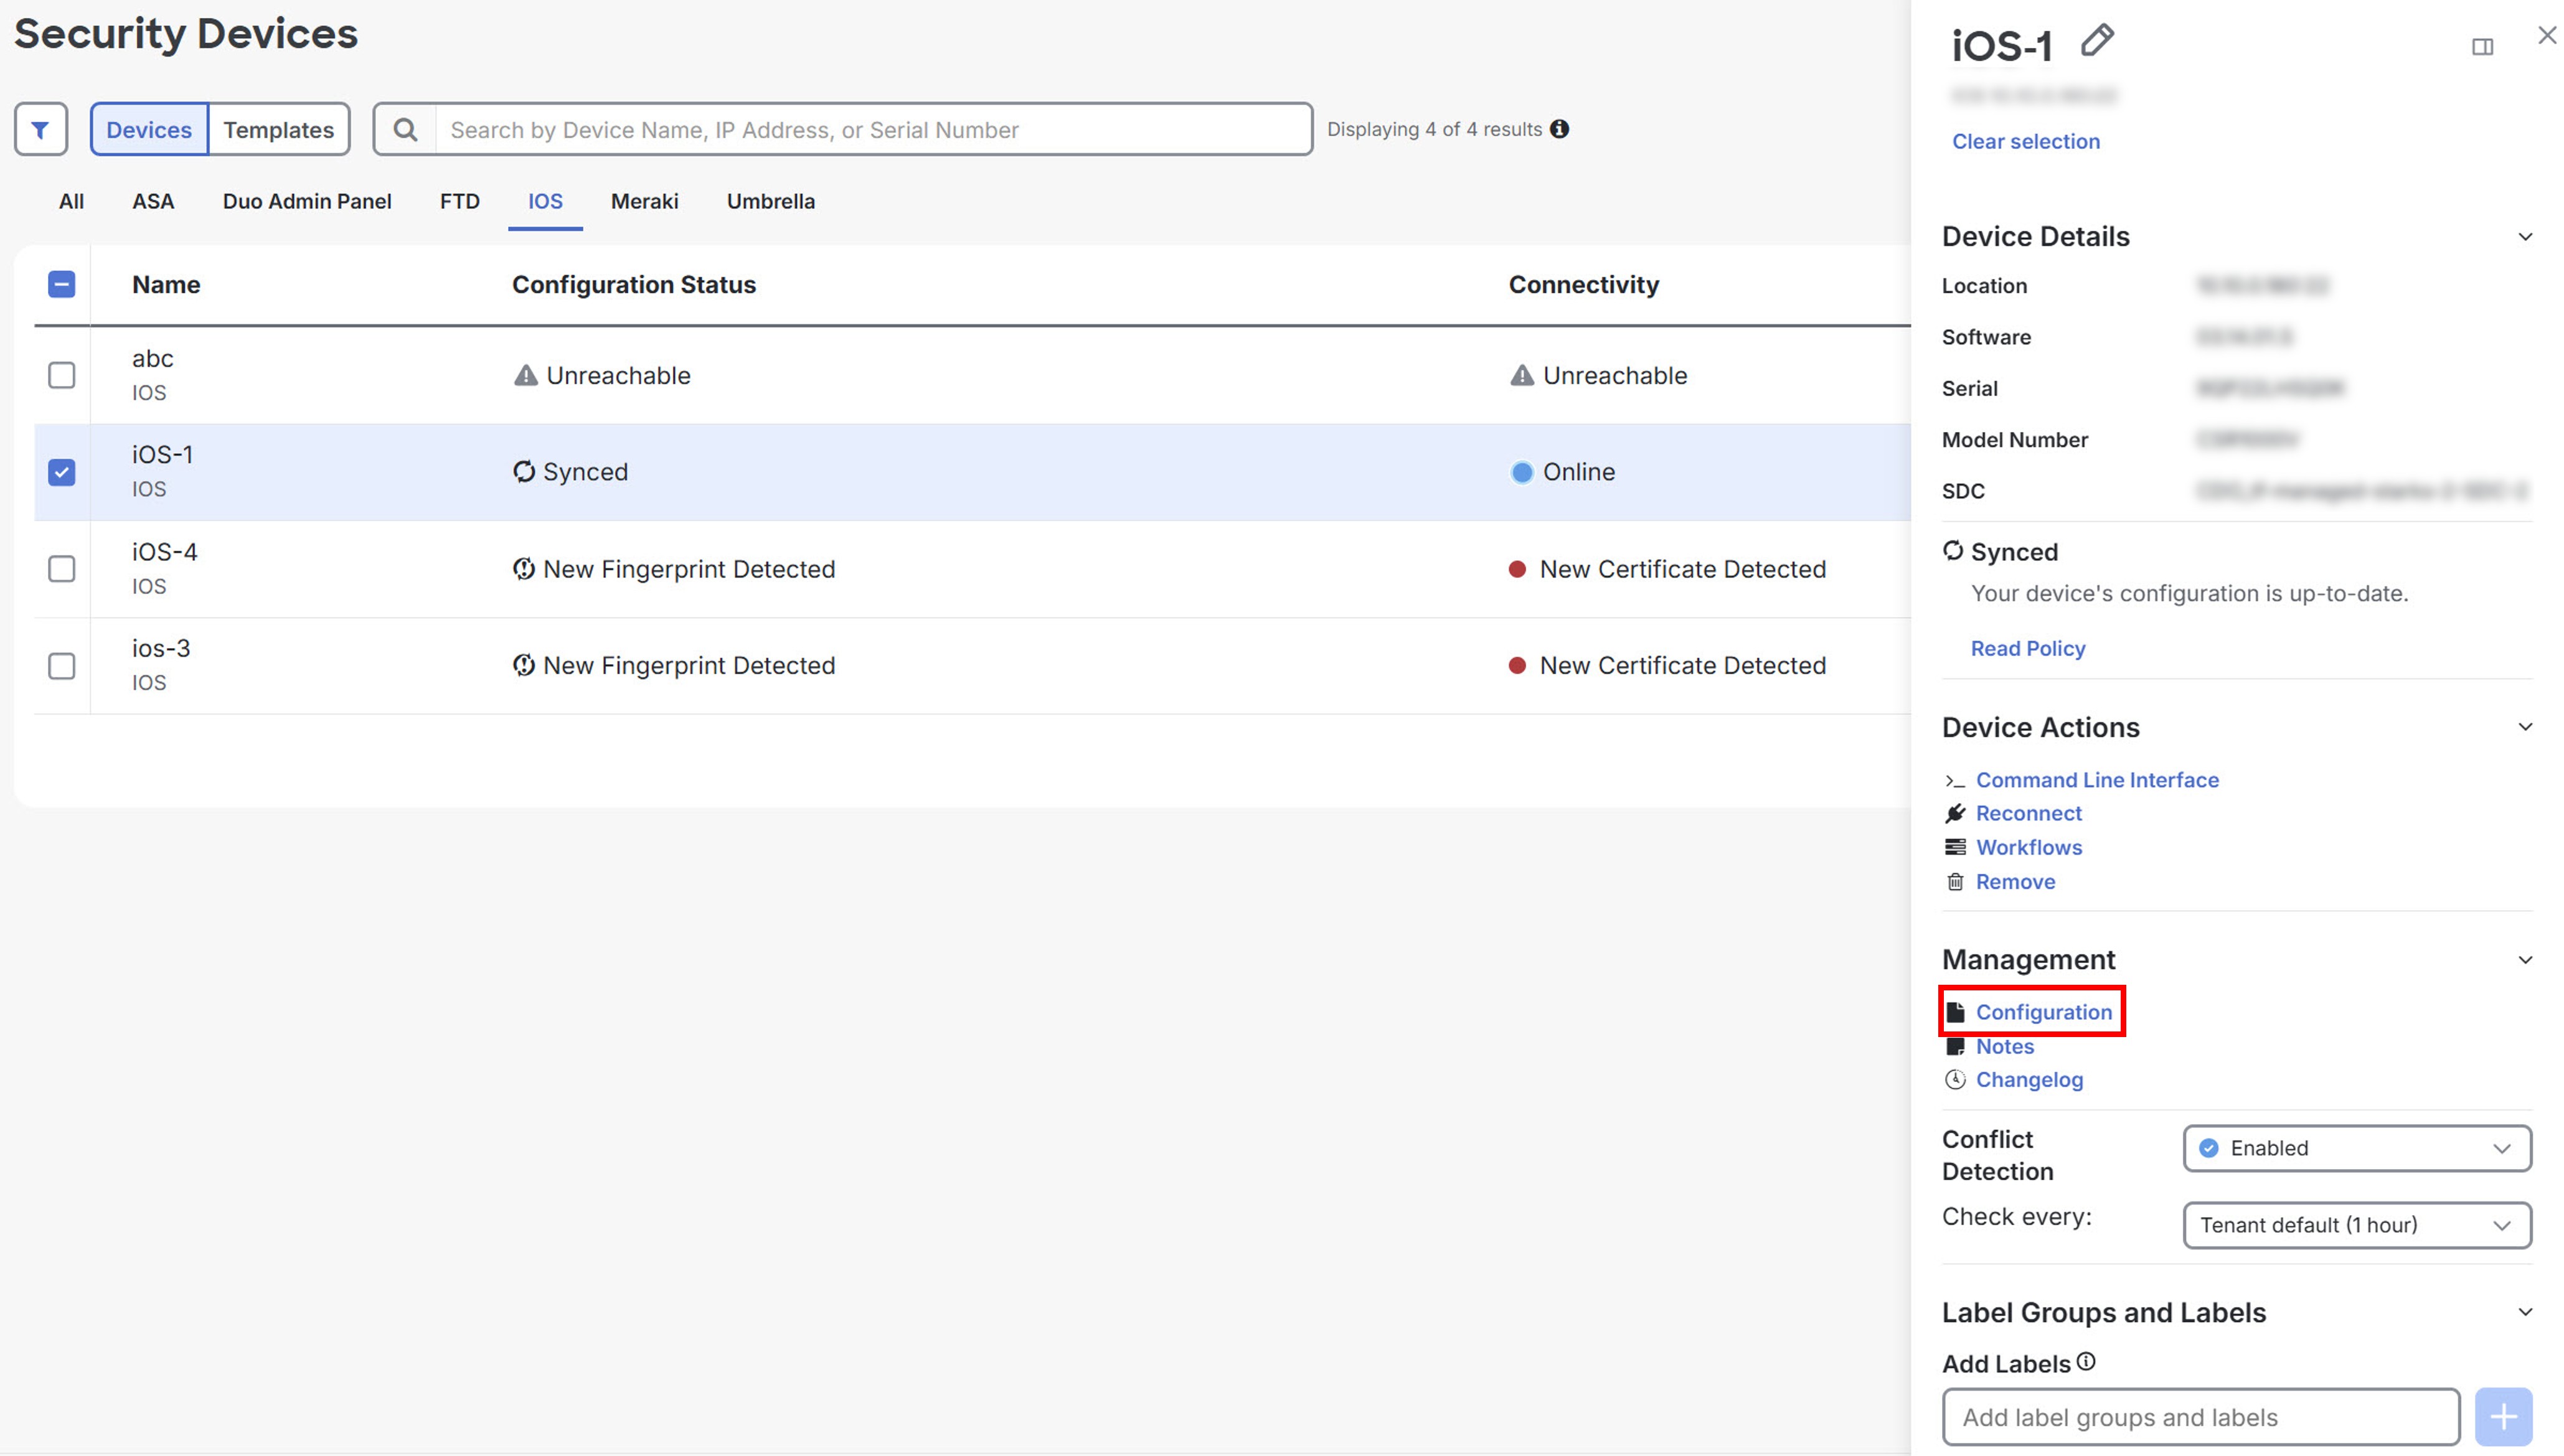The height and width of the screenshot is (1456, 2564).
Task: Switch to the Templates view
Action: pyautogui.click(x=278, y=128)
